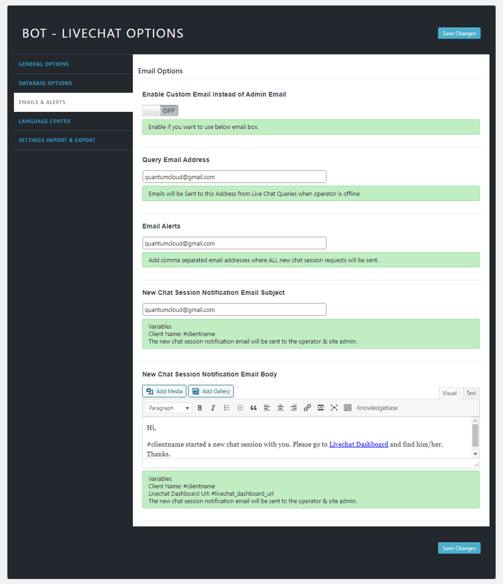Align text left in editor
503x584 pixels.
pos(267,408)
